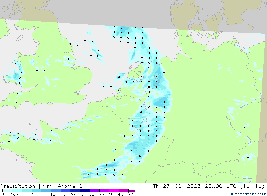Image resolution: width=267 pixels, height=196 pixels.
Task: Click the '35' legend scale label
Action: [x=101, y=194]
